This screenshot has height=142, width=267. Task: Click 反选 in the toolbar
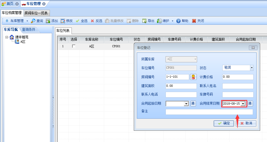[96, 21]
